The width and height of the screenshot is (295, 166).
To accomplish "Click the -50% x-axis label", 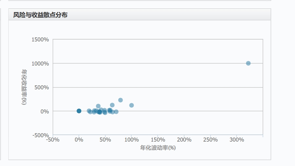I will point(53,140).
